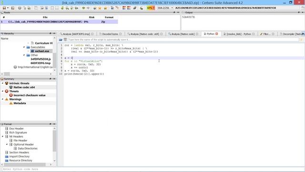Open Section Headers in Format panel

click(x=19, y=152)
